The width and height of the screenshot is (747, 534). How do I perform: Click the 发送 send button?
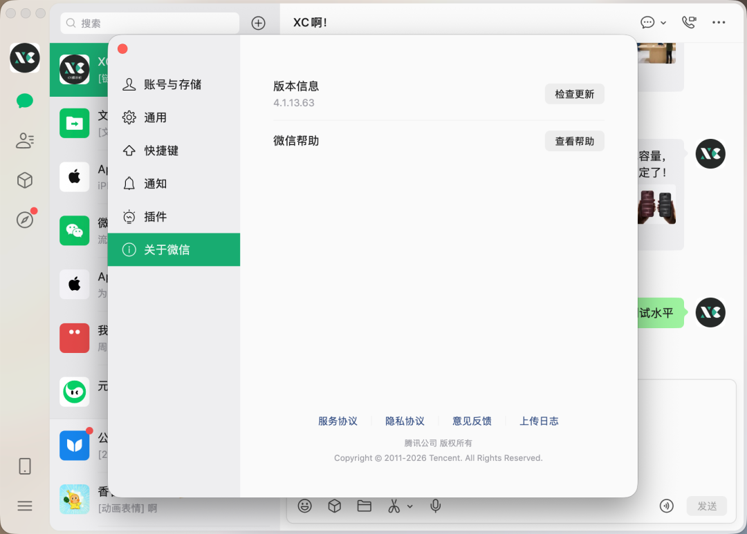[707, 506]
